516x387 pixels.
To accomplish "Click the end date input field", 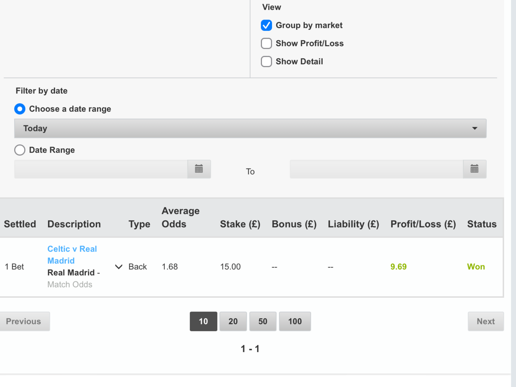I will [x=376, y=169].
